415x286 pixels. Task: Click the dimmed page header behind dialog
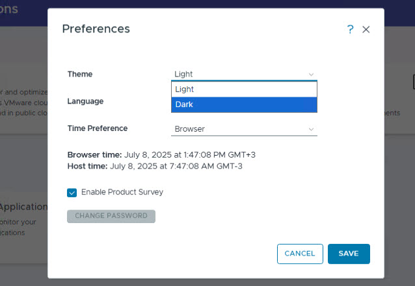(x=20, y=9)
